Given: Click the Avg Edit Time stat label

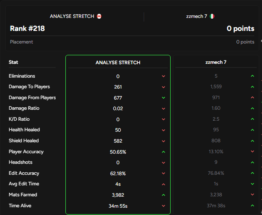Looking at the screenshot, I should 24,184.
